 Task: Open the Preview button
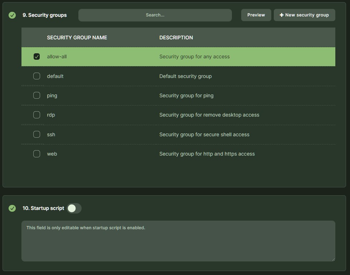point(256,15)
